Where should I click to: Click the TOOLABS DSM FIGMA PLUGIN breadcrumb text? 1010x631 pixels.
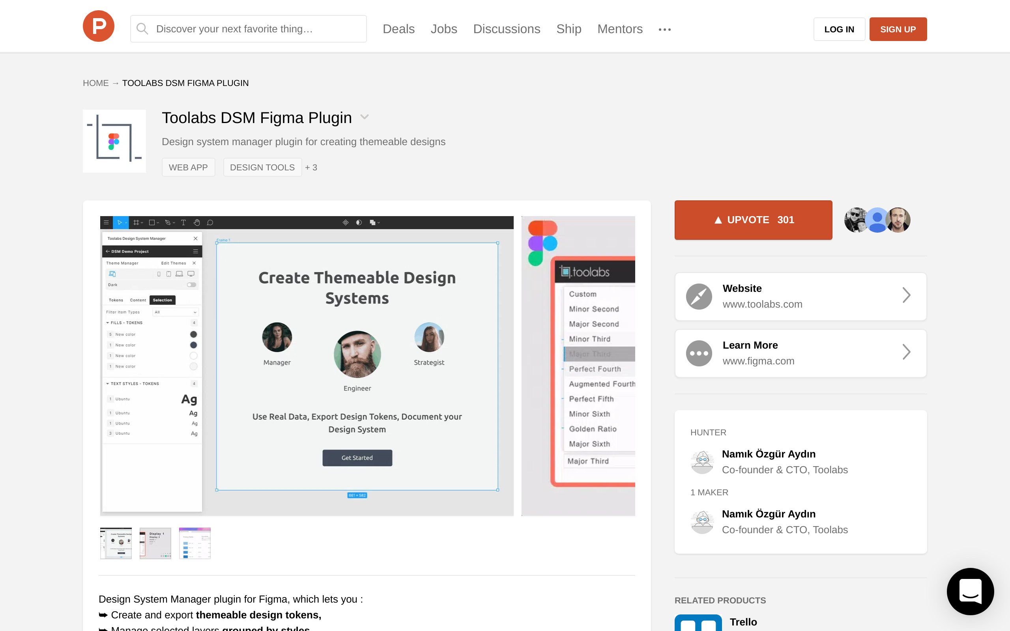(185, 83)
